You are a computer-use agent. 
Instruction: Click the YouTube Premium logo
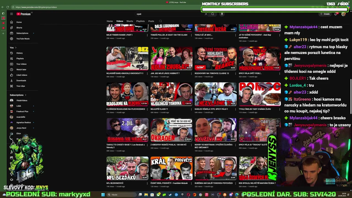24,14
